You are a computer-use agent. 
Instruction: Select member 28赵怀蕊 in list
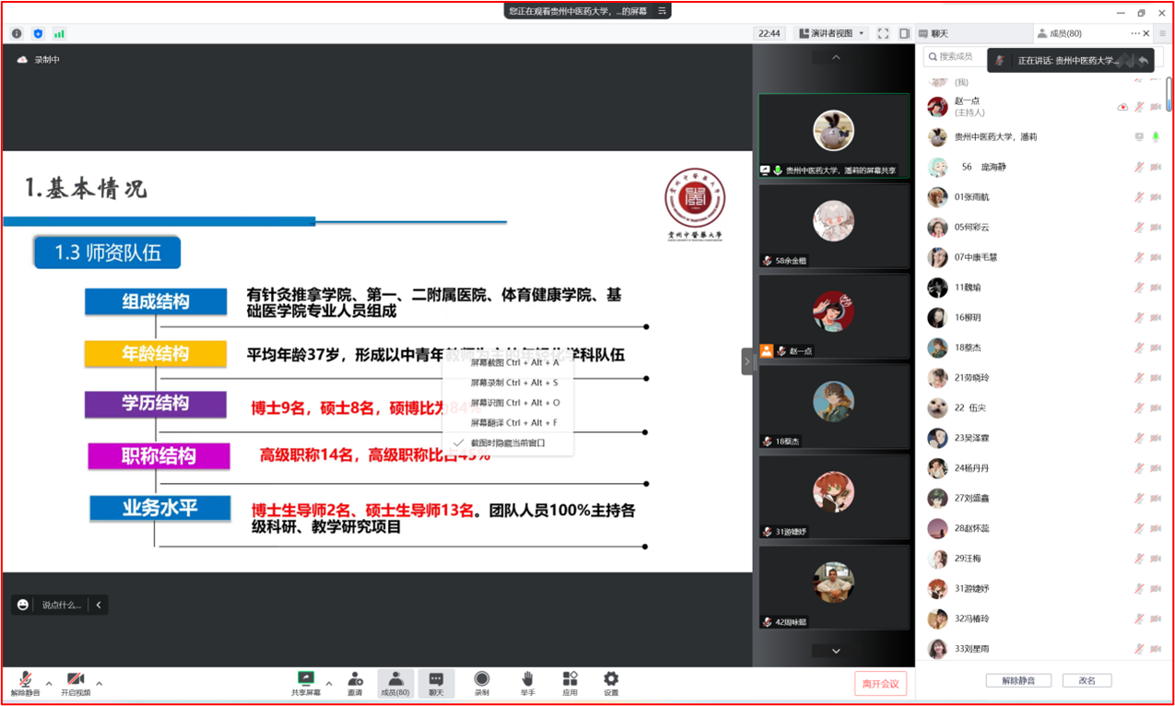(x=1044, y=528)
